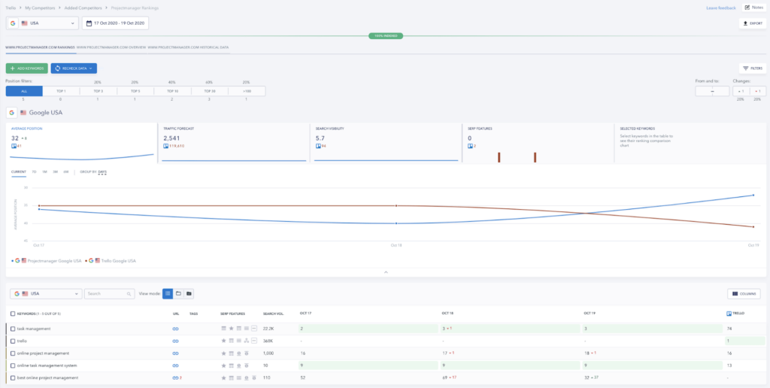Open the URL link icon for trello
The width and height of the screenshot is (770, 388).
175,341
